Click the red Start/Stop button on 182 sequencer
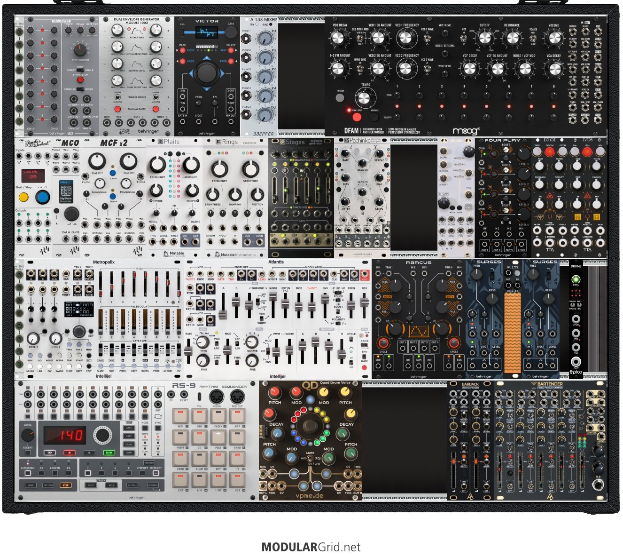 click(79, 80)
